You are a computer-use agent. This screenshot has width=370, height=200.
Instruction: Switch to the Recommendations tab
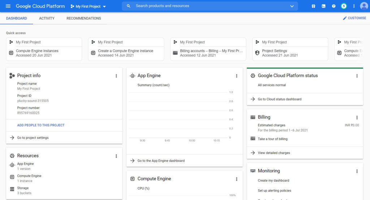[x=84, y=18]
